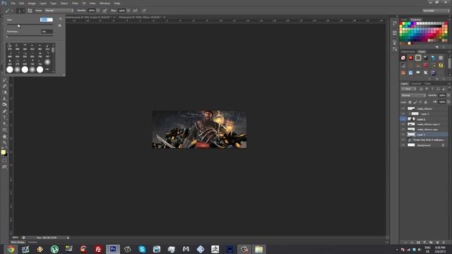
Task: Open brush picker gear settings
Action: (x=60, y=19)
